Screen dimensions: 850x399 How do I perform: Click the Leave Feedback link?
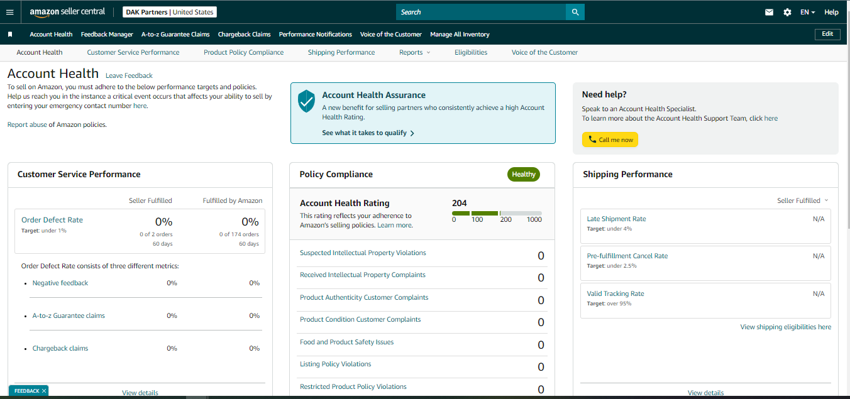129,76
